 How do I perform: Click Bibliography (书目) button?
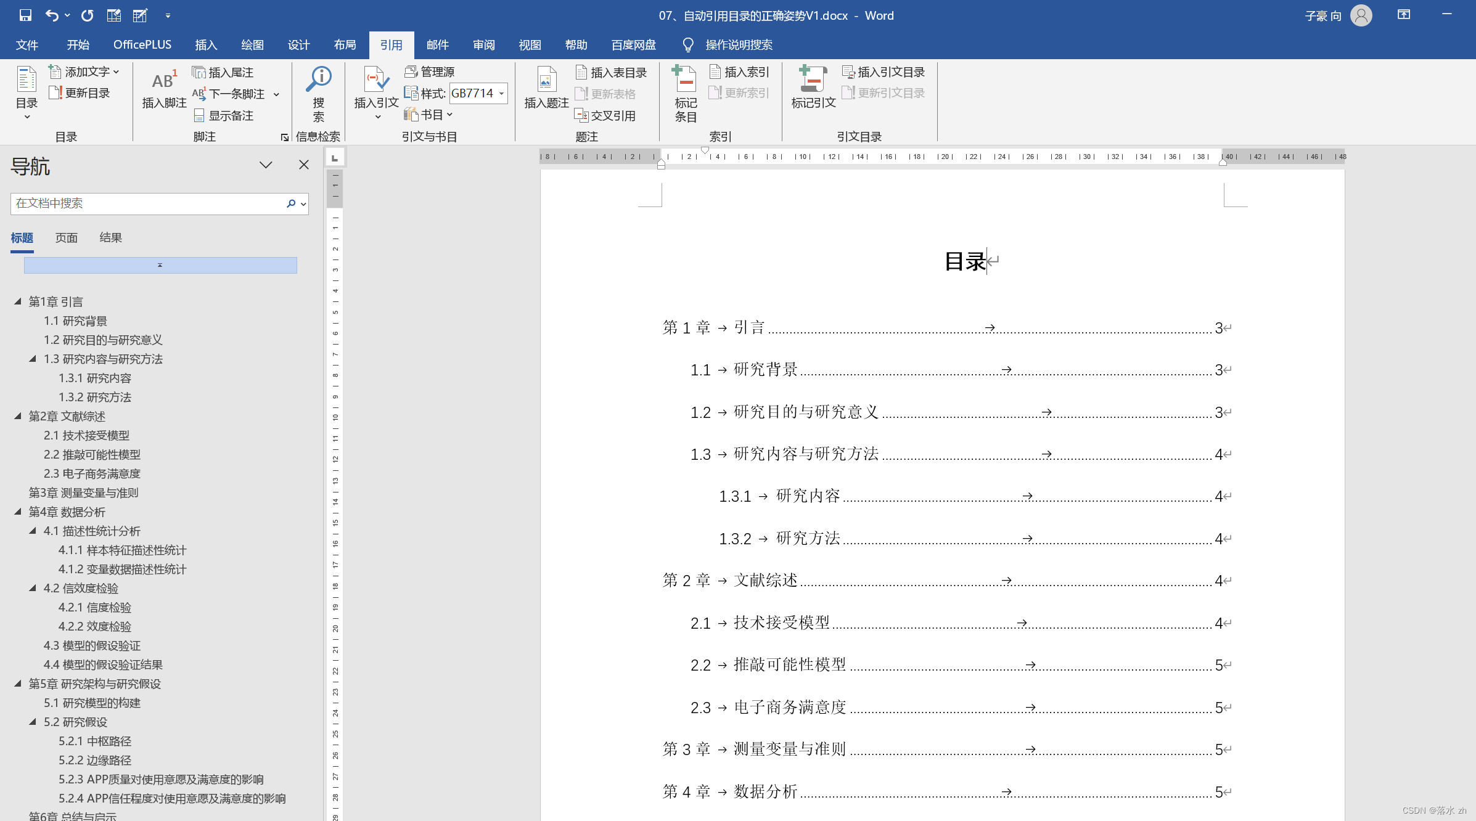click(428, 115)
